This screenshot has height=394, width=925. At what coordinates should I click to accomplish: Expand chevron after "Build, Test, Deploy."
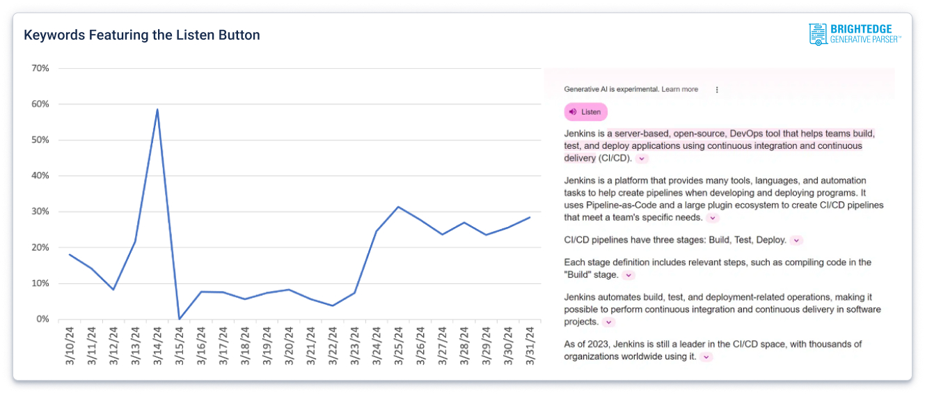[796, 240]
